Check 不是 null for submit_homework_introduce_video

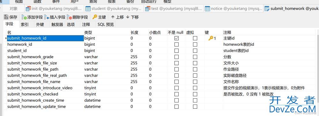(x=177, y=88)
